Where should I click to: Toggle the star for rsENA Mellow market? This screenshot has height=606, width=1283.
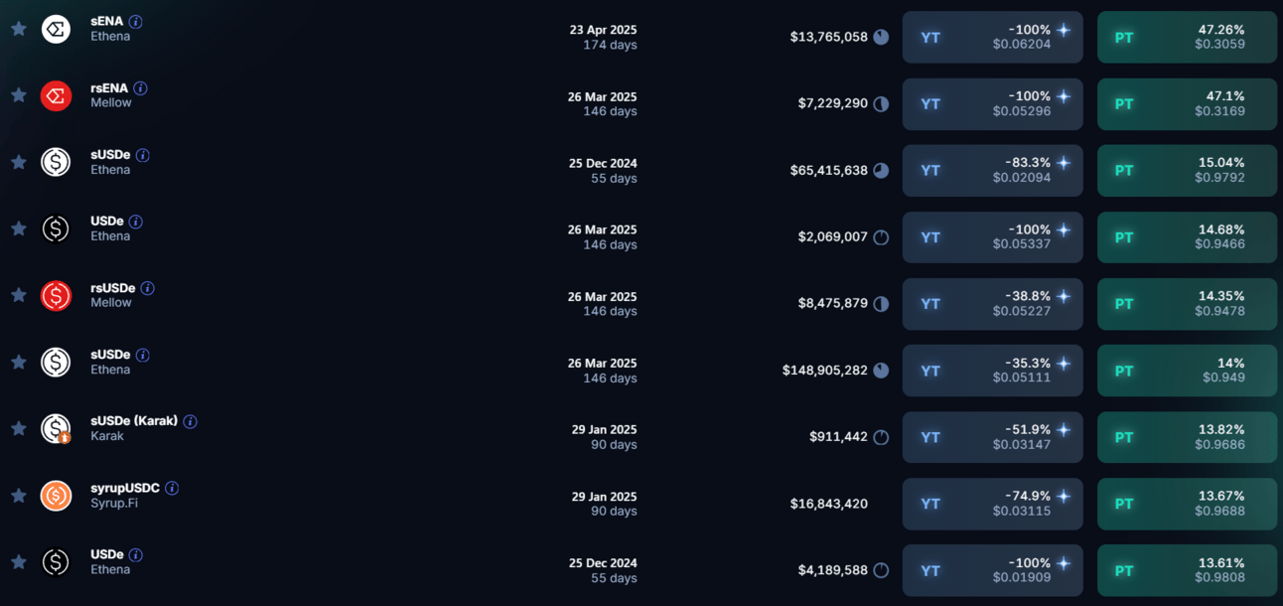(18, 95)
